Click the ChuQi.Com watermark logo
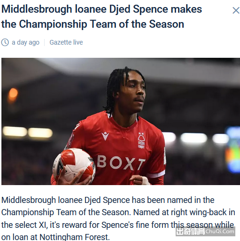The image size is (240, 241). (205, 231)
